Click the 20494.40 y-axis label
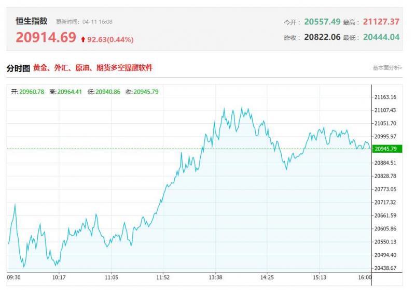The width and height of the screenshot is (415, 290). (x=385, y=255)
